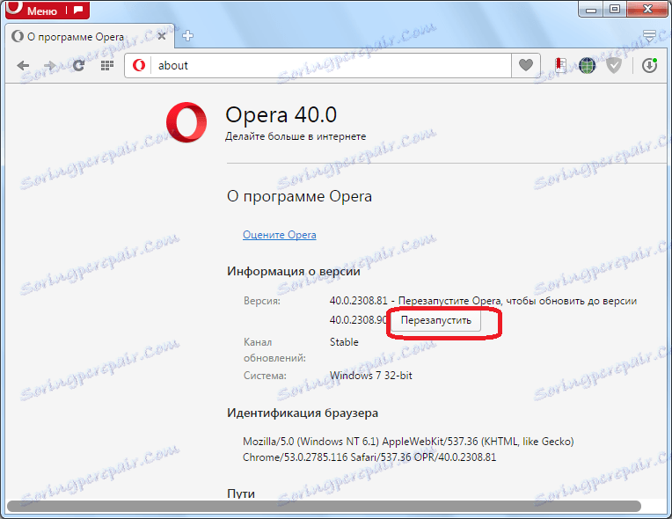
Task: Click the version number '40.0.2308.90'
Action: click(358, 319)
